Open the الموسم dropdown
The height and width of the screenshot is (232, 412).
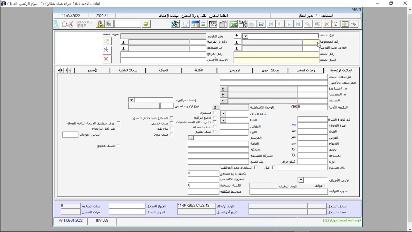(191, 138)
